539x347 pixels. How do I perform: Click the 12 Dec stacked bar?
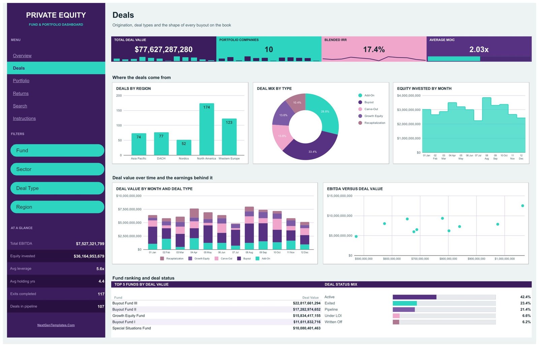point(305,236)
